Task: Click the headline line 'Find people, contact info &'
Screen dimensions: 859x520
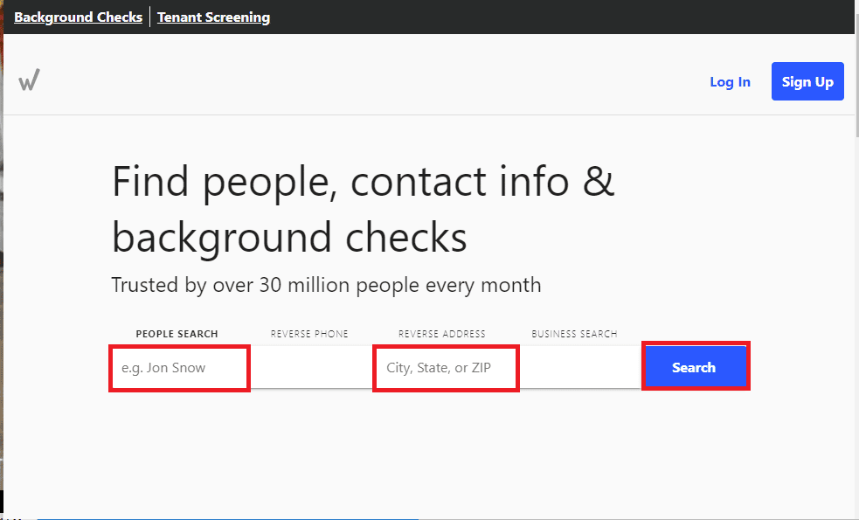Action: [x=364, y=182]
